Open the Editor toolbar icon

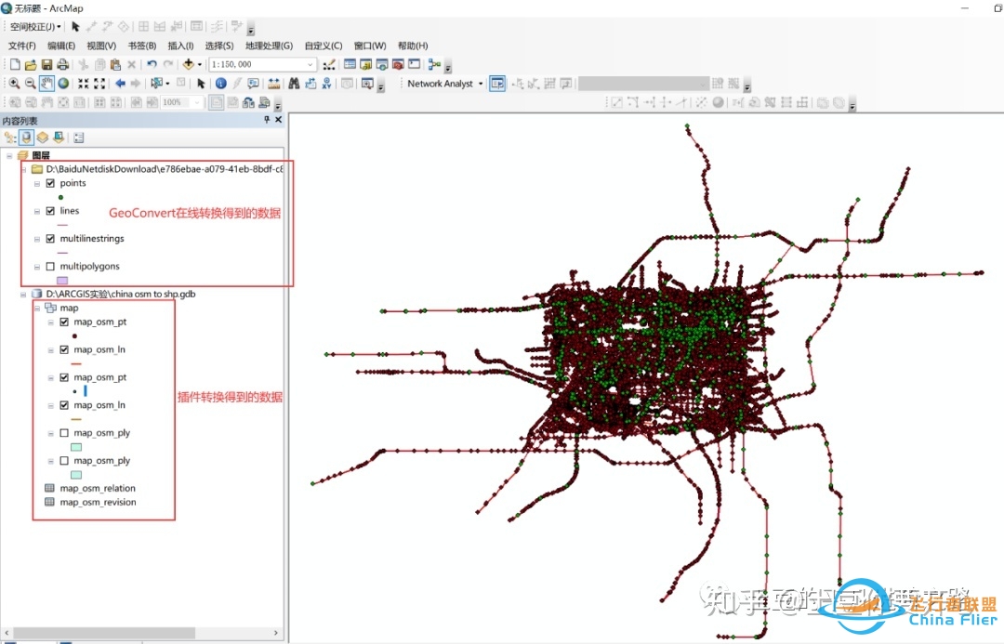(x=329, y=65)
